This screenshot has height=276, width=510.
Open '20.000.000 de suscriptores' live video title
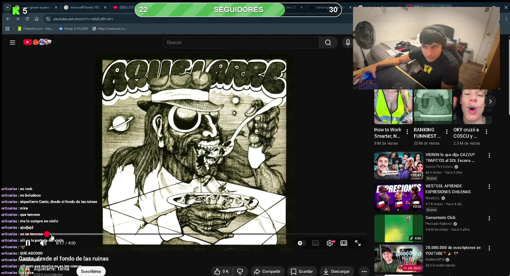pyautogui.click(x=453, y=251)
